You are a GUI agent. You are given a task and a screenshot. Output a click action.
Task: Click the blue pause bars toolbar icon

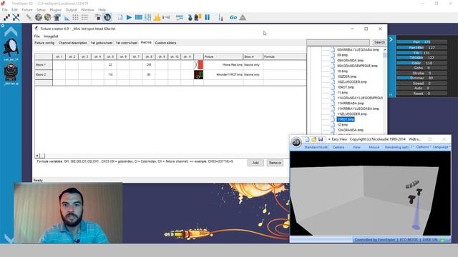coord(208,17)
